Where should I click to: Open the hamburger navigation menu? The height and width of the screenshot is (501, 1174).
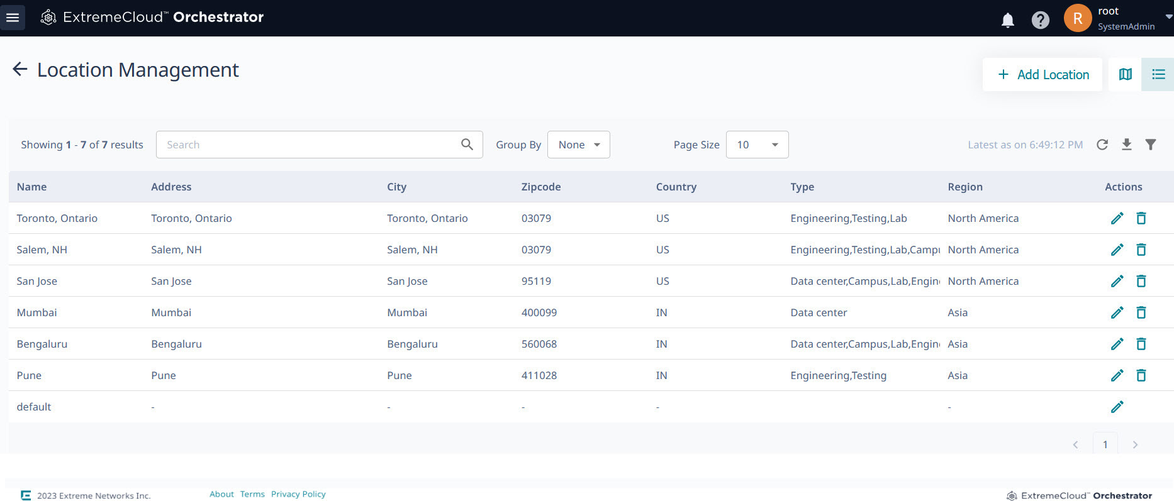(x=13, y=18)
